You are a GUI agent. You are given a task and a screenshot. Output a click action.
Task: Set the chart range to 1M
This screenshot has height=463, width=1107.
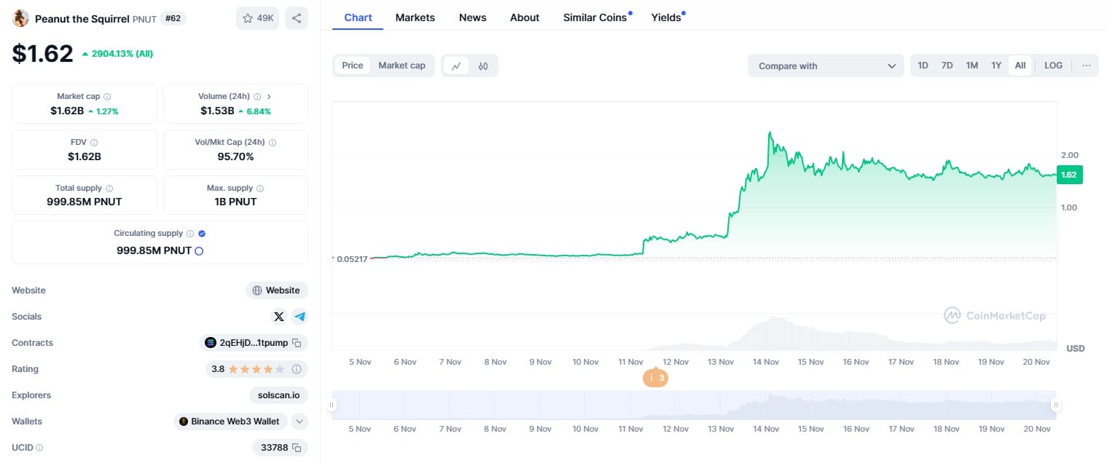pyautogui.click(x=971, y=66)
